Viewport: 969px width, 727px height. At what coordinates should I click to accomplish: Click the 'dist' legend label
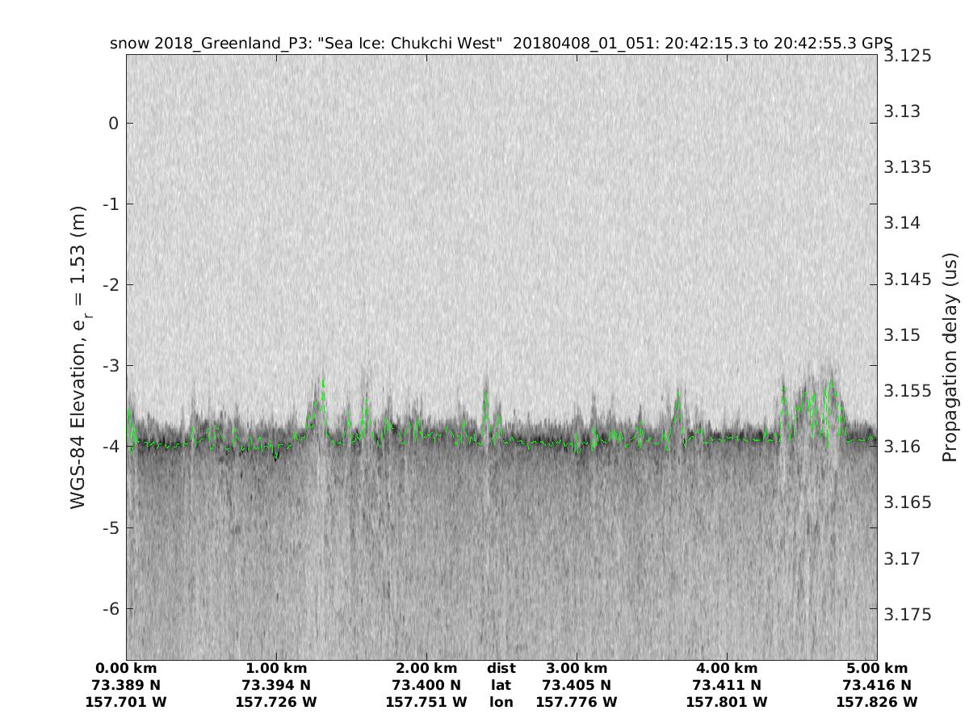(x=501, y=669)
